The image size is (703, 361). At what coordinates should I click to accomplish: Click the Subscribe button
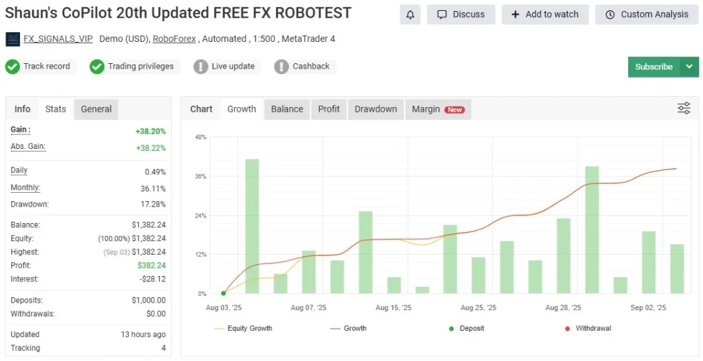654,67
